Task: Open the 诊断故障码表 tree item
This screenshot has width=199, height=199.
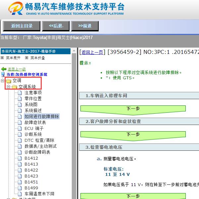Action: (x=37, y=152)
